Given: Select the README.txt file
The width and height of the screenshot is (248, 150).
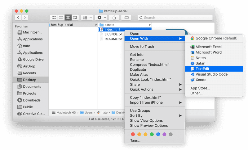Looking at the screenshot, I should point(113,39).
